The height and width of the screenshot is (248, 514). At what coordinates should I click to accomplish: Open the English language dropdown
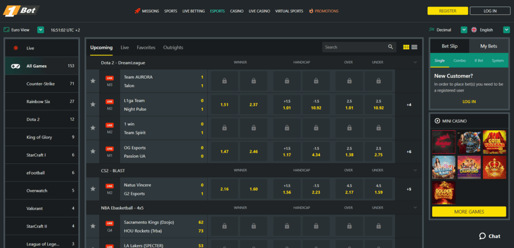(506, 30)
